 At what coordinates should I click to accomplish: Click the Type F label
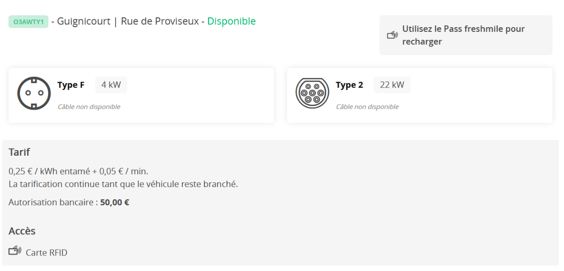click(71, 85)
